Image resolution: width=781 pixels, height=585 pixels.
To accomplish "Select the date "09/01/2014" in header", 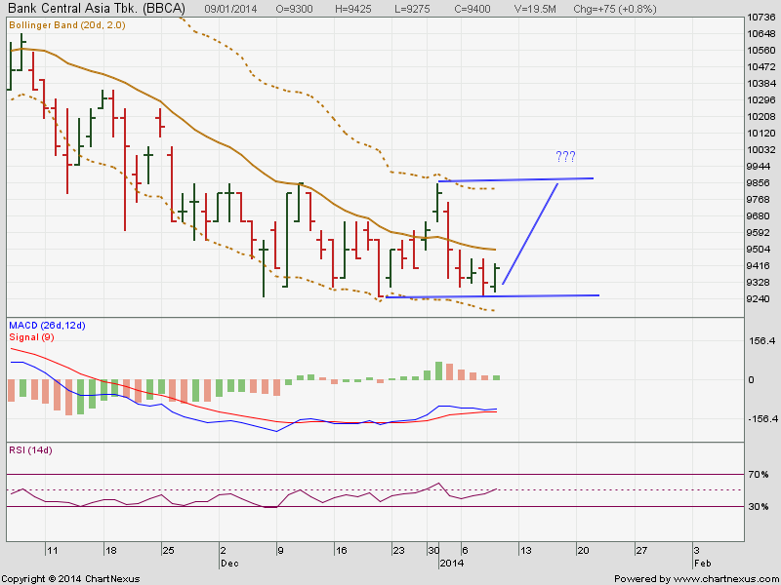I will pyautogui.click(x=230, y=9).
